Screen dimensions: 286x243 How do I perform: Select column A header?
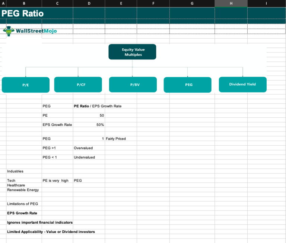point(3,3)
